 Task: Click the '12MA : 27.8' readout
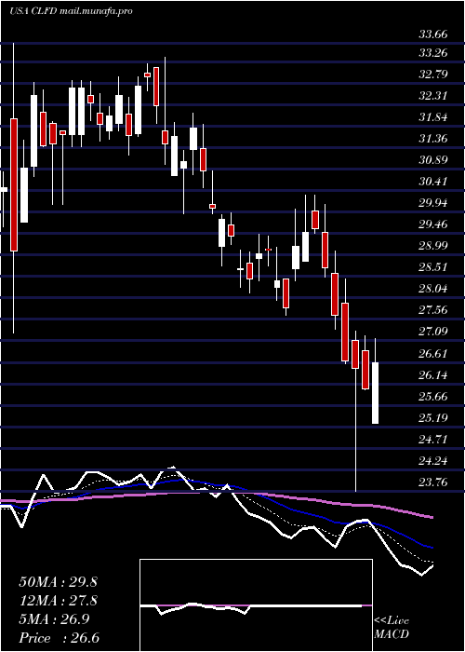click(x=58, y=601)
